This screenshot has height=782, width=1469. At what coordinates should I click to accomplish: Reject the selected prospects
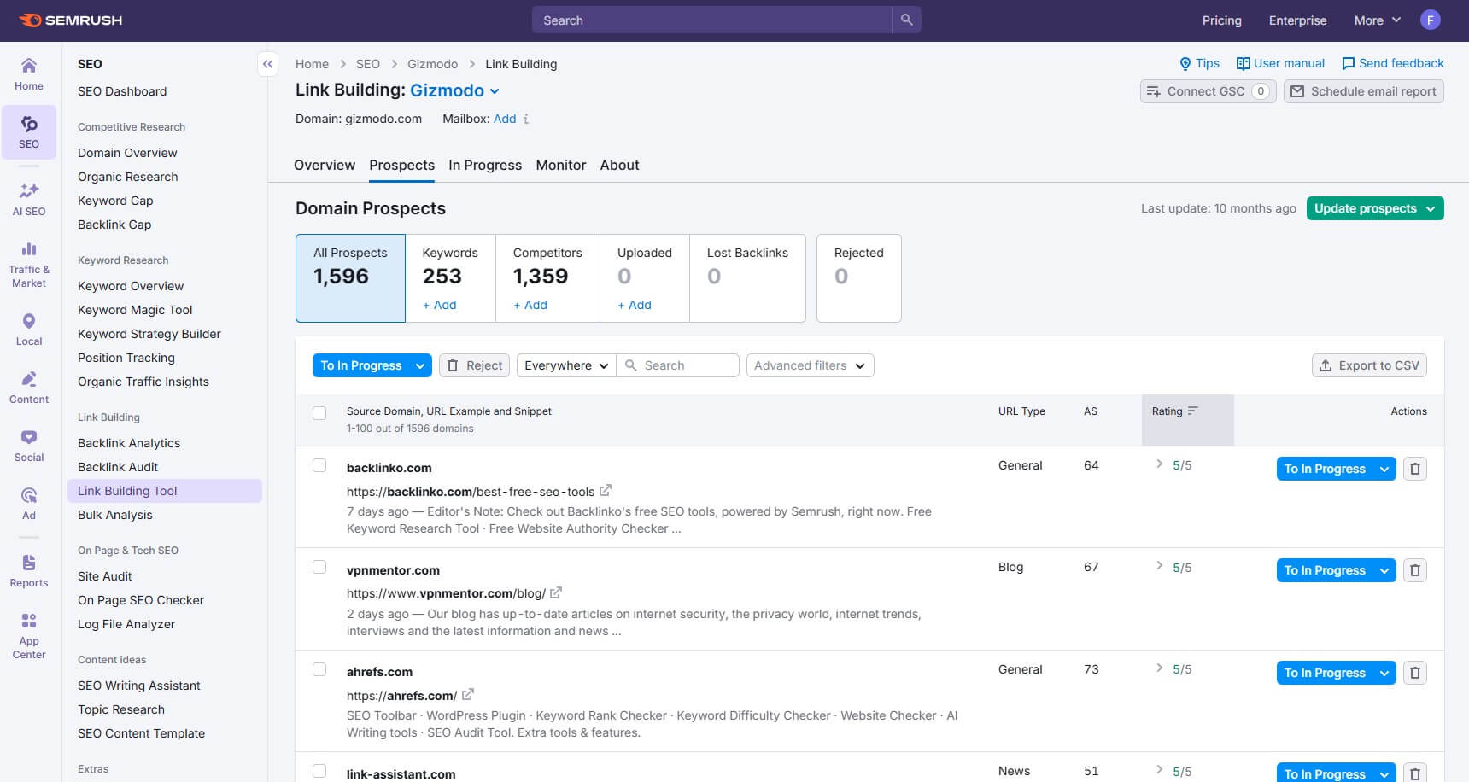coord(473,365)
